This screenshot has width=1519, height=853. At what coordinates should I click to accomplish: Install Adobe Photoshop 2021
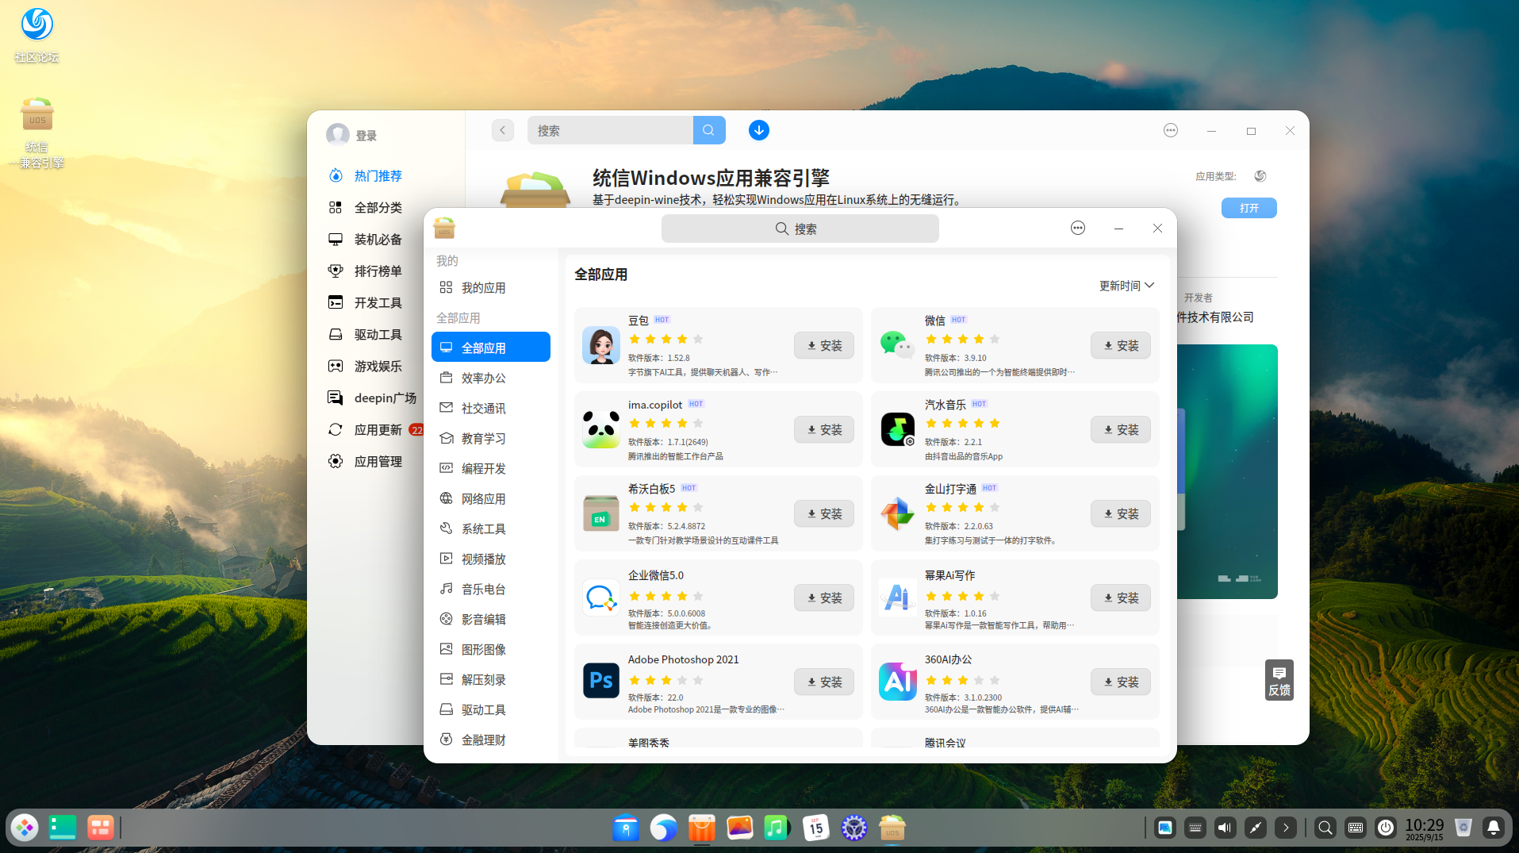point(824,682)
